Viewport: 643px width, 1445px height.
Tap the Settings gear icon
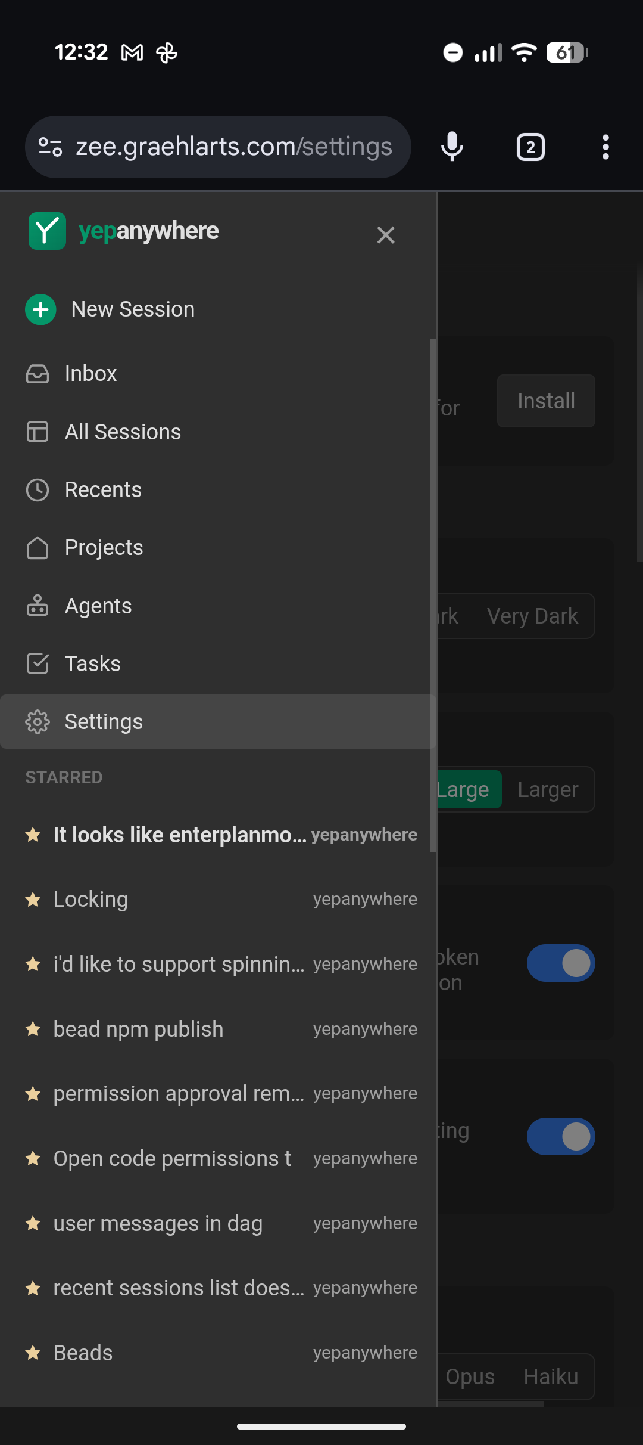click(38, 721)
